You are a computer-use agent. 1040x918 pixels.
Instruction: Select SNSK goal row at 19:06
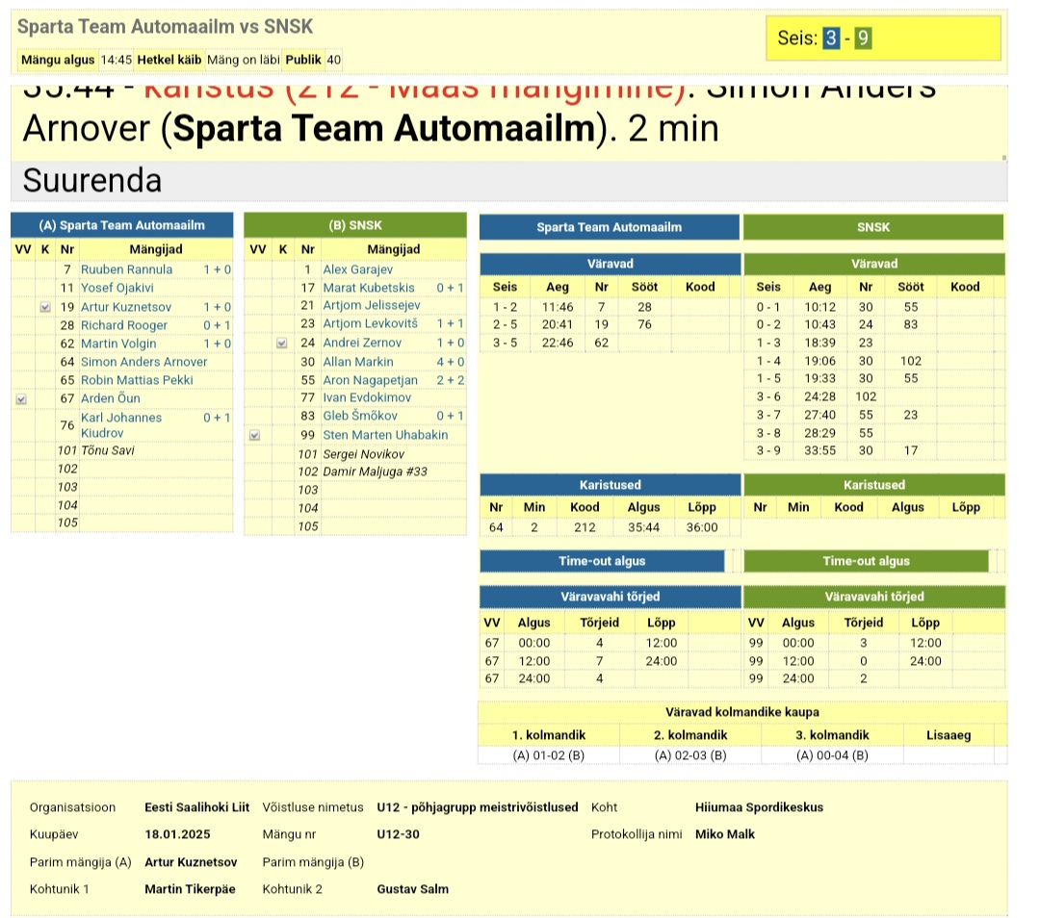tap(874, 361)
